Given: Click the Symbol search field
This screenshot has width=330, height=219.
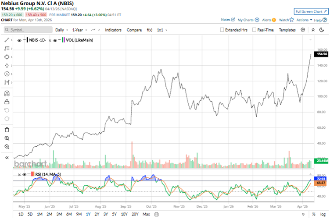Looking at the screenshot, I should pyautogui.click(x=28, y=30).
